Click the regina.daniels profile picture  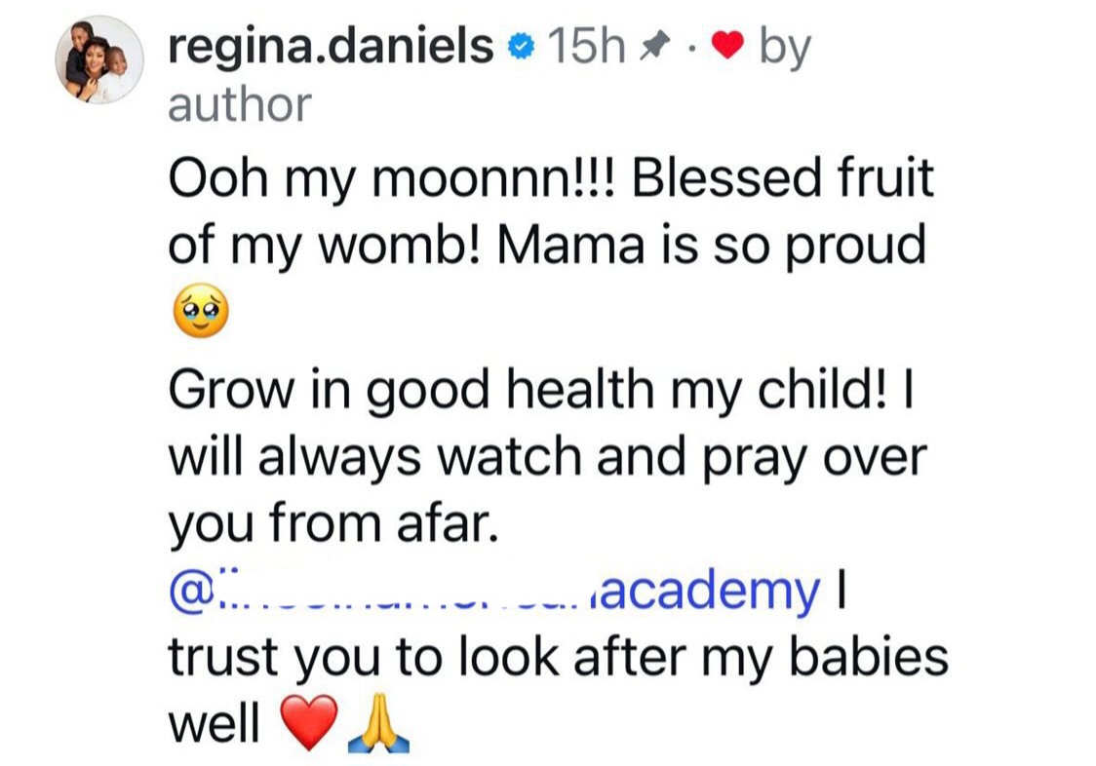point(98,59)
